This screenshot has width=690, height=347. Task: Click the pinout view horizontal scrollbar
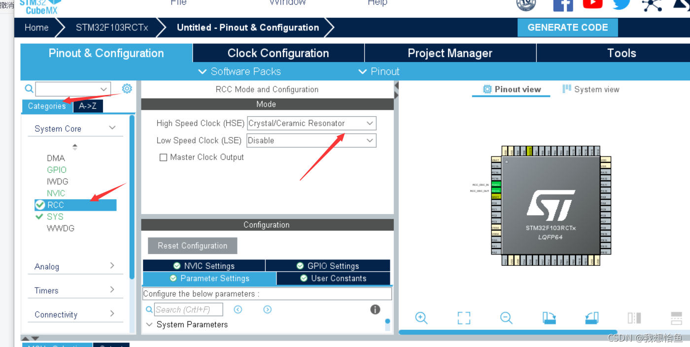point(508,332)
